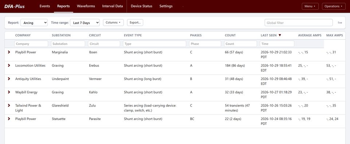Sort by the Circuit column header
The height and width of the screenshot is (144, 350).
point(95,35)
